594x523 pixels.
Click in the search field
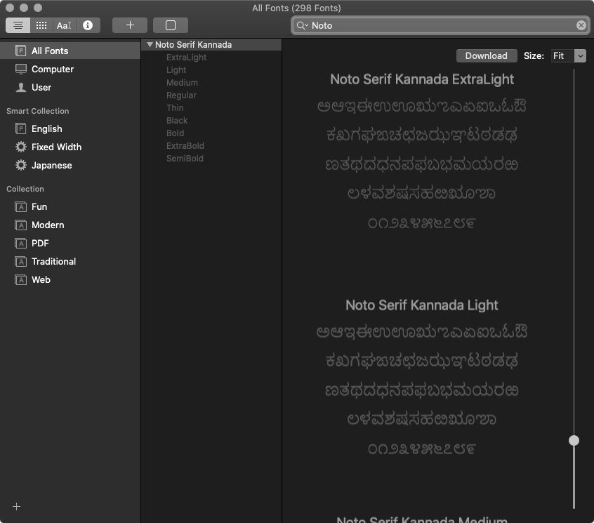click(x=440, y=25)
